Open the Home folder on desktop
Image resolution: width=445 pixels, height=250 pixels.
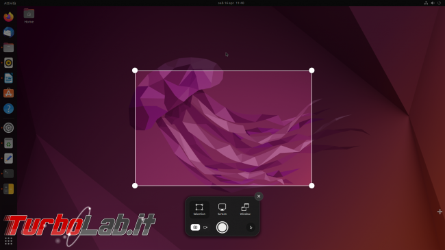tap(29, 16)
